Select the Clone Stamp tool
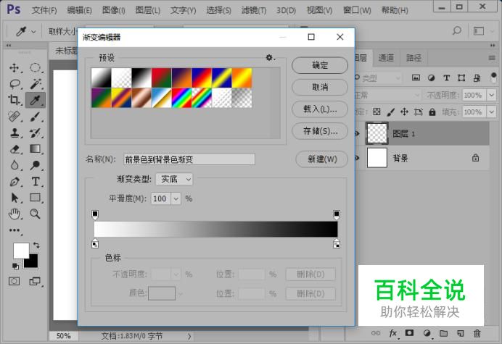 point(14,133)
